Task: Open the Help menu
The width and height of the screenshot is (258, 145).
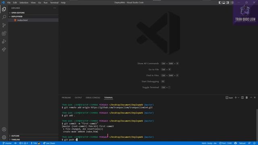Action: [63, 3]
